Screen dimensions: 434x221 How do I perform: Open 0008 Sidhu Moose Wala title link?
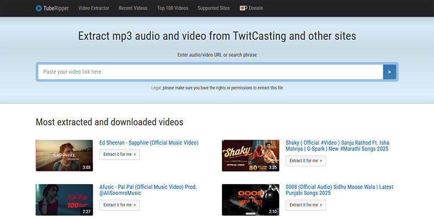(340, 190)
